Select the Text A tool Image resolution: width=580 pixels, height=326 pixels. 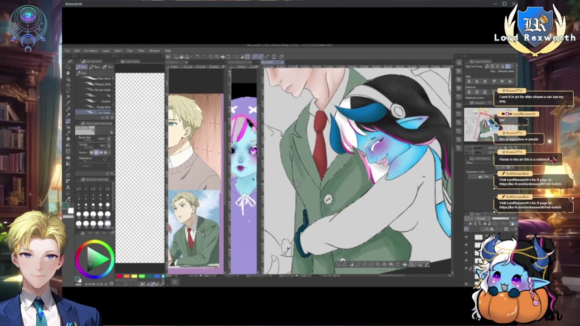tap(68, 187)
